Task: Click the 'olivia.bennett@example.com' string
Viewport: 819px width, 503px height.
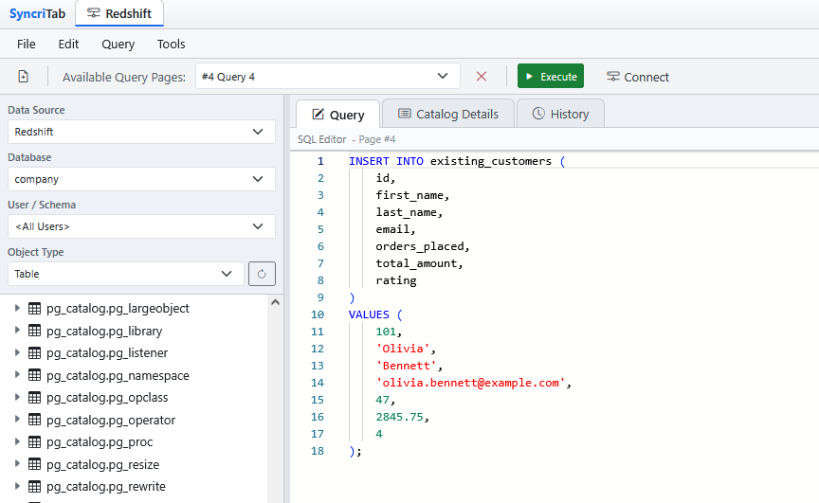Action: click(470, 383)
